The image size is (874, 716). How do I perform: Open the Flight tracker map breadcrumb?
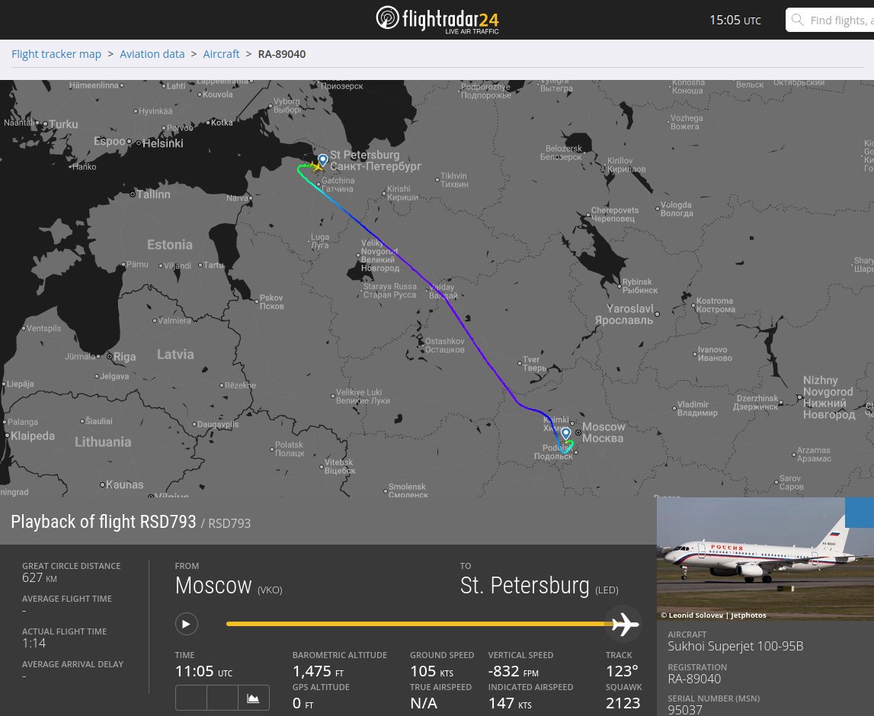tap(56, 54)
